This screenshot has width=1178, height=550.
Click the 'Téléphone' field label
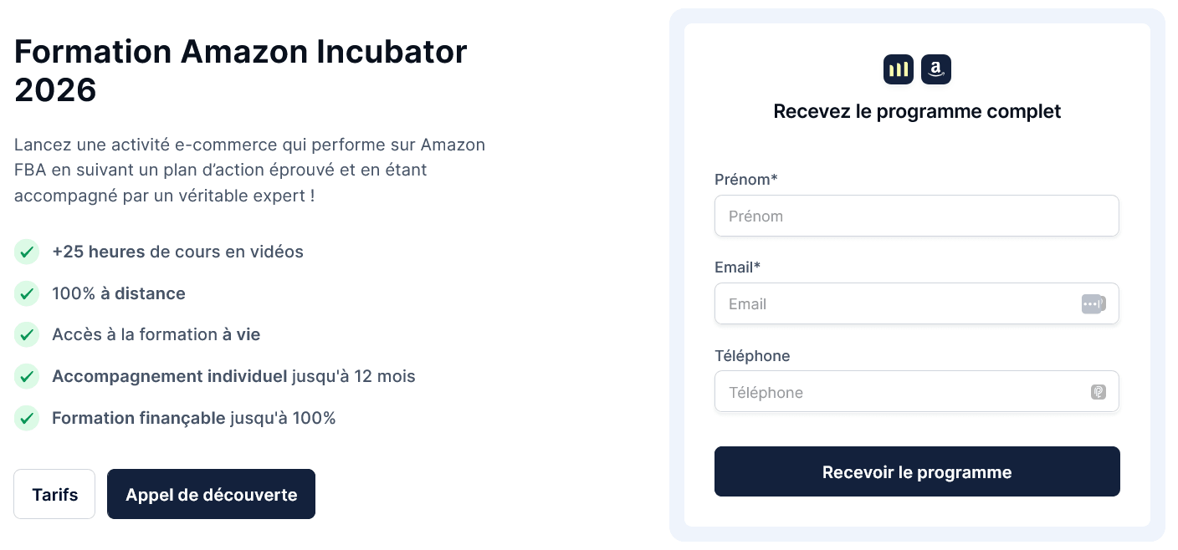752,356
